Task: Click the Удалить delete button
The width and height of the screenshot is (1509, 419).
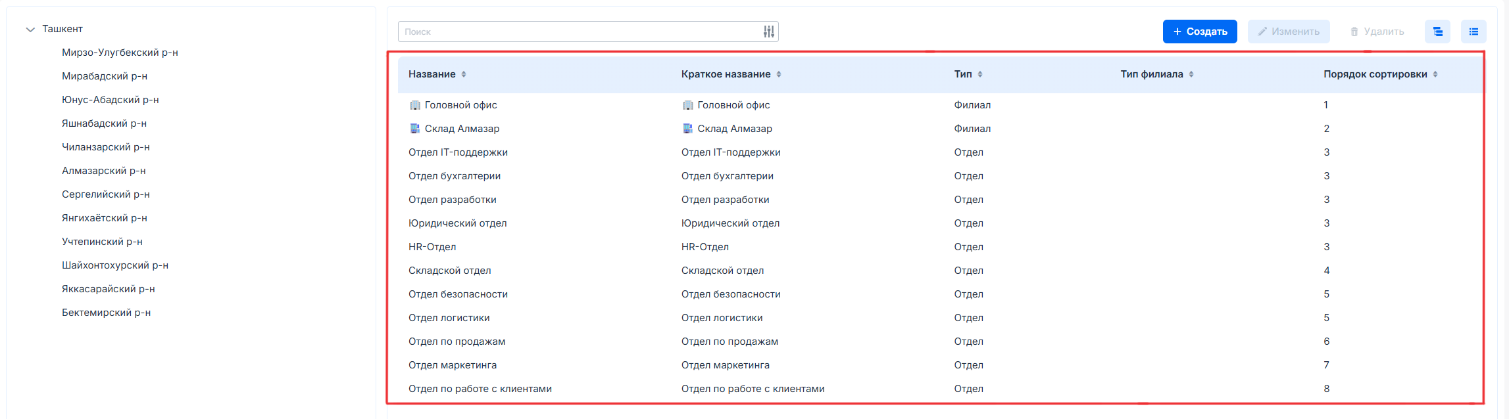Action: [x=1377, y=32]
